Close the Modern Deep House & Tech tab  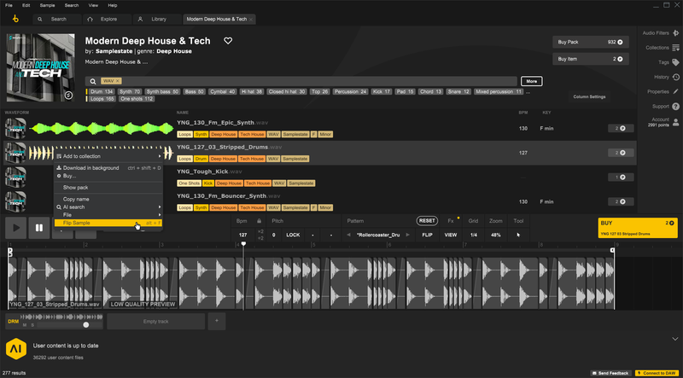251,19
